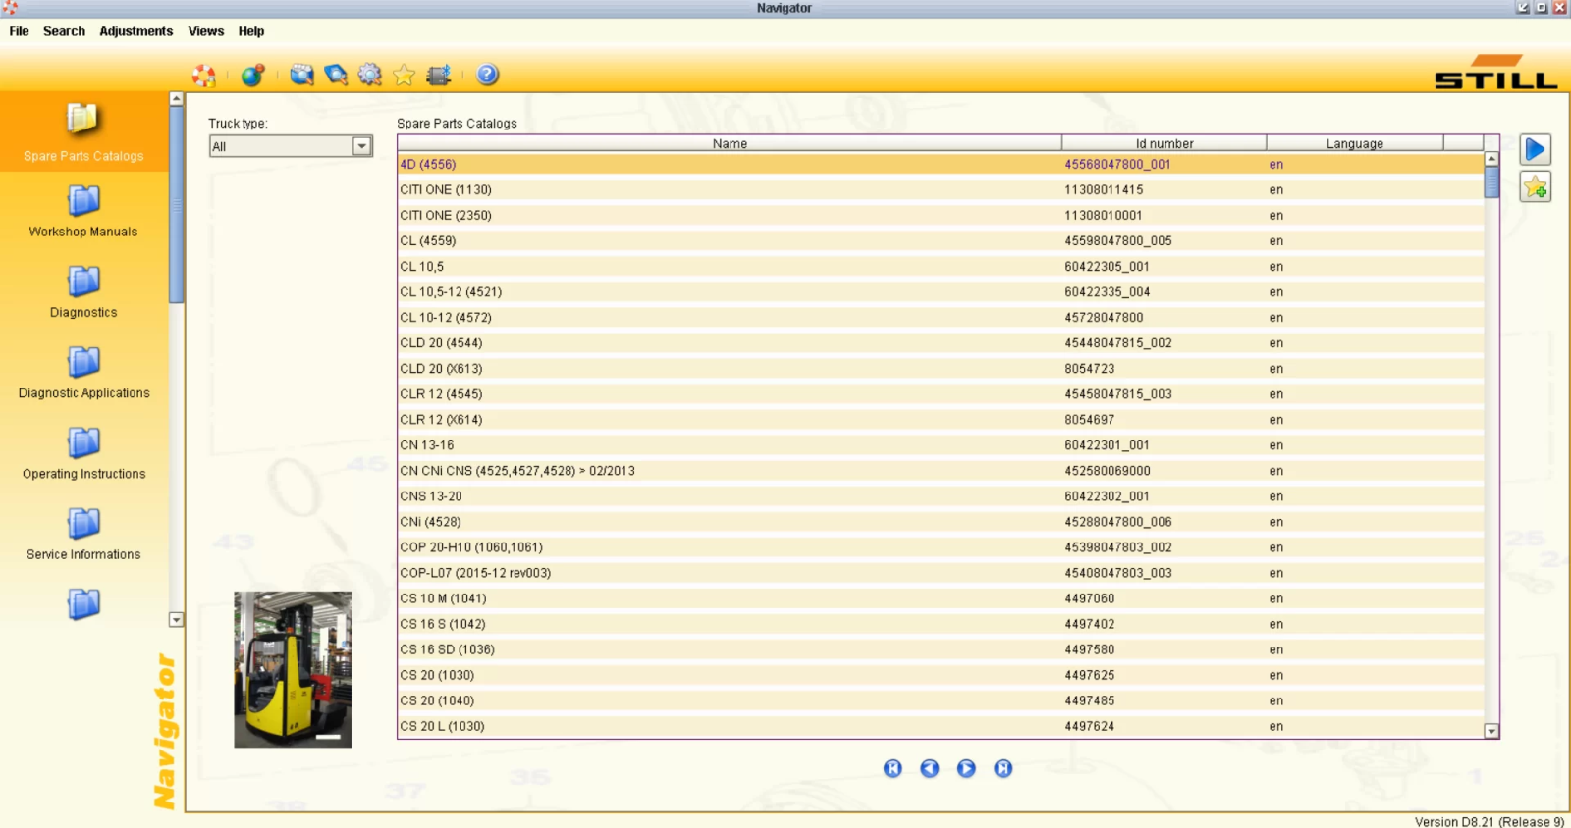The width and height of the screenshot is (1571, 828).
Task: Open the Views menu
Action: click(x=206, y=31)
